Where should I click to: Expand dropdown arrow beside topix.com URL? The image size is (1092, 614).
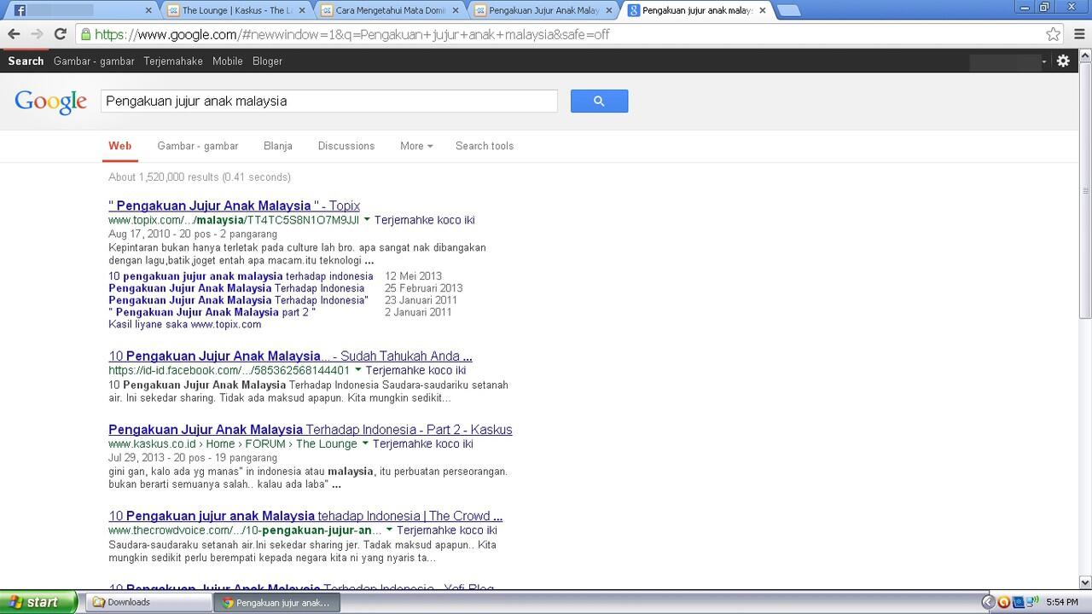click(367, 220)
